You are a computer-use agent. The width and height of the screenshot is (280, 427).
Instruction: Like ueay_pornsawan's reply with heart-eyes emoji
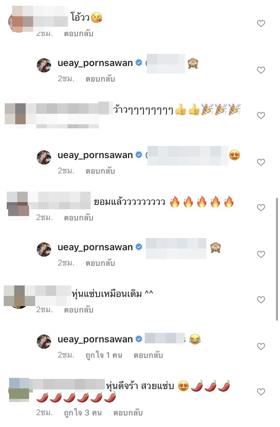[261, 162]
